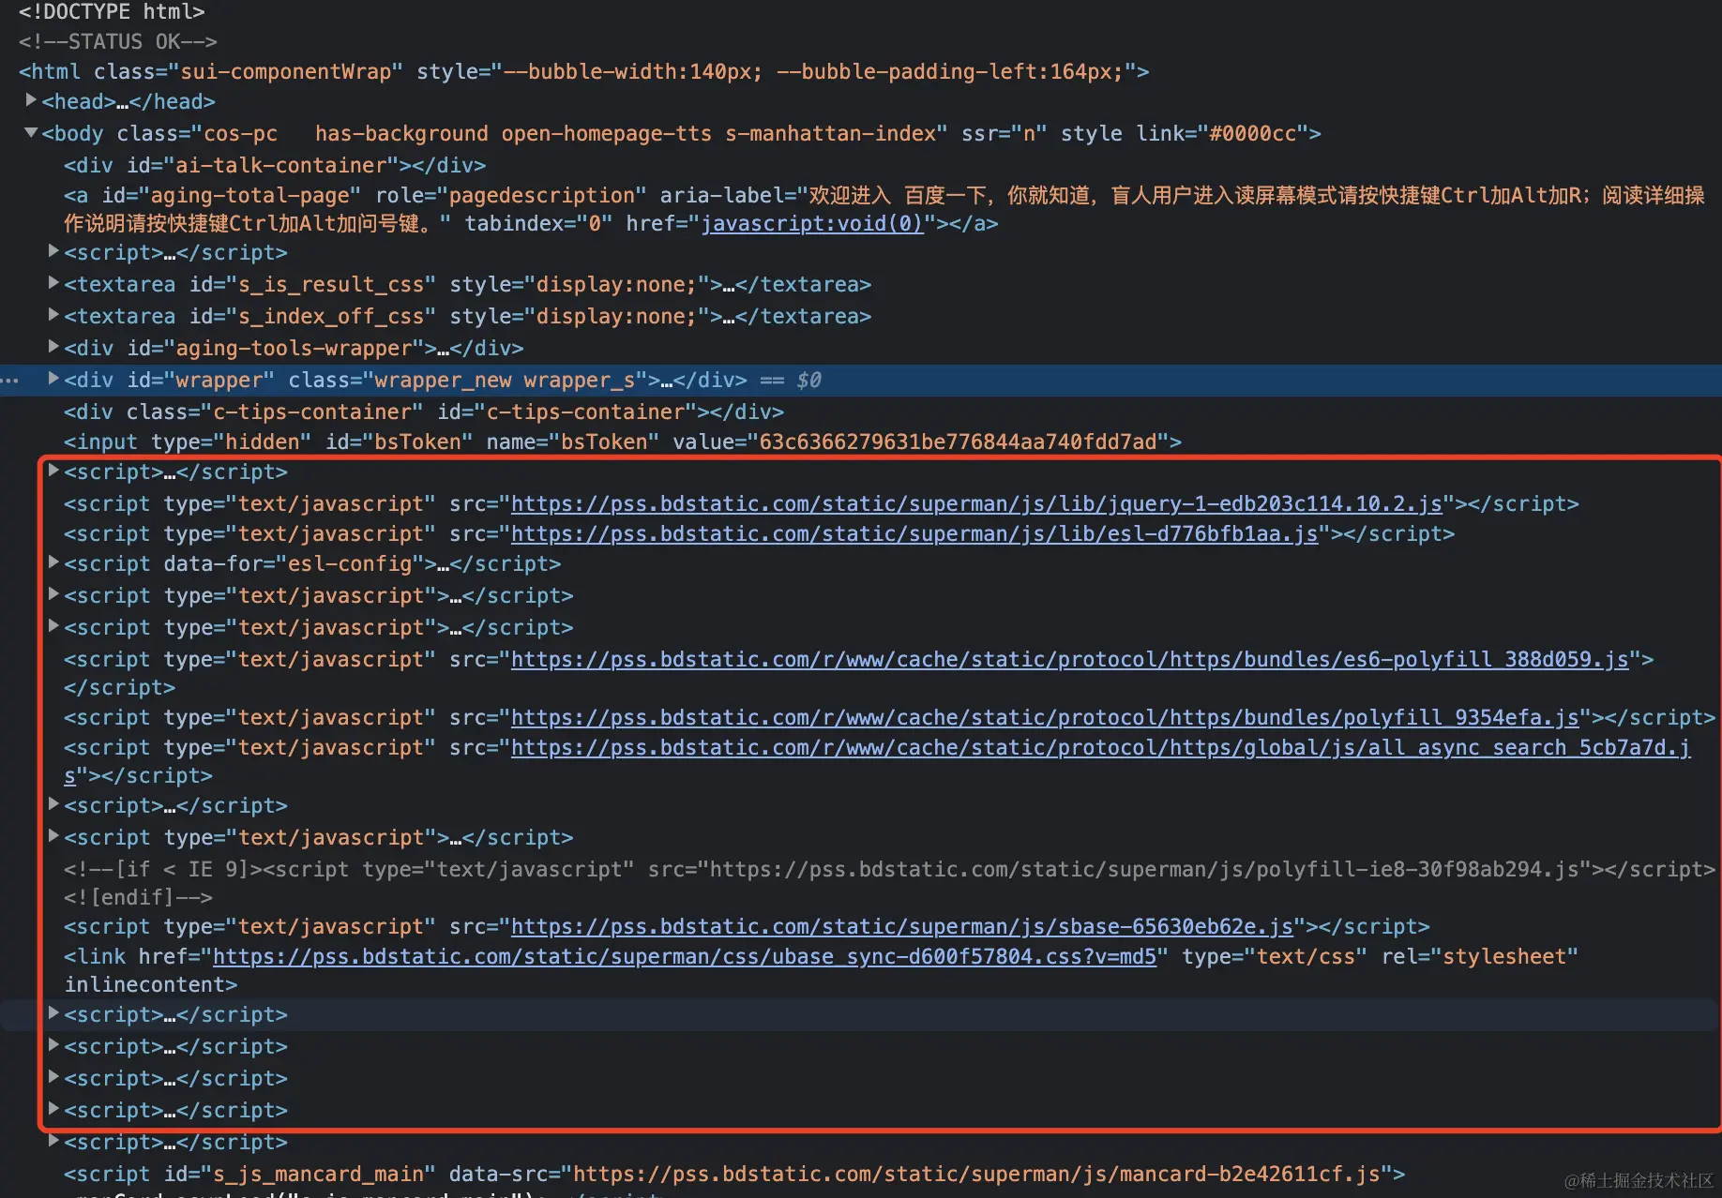Select the ai-talk-container div row
This screenshot has height=1198, width=1722.
pyautogui.click(x=275, y=165)
